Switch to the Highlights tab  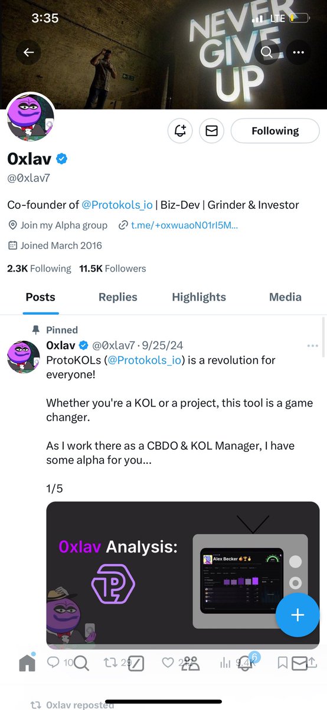[x=199, y=297]
